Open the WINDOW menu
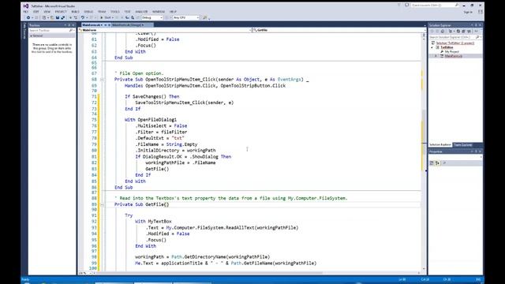This screenshot has height=284, width=505. pos(159,12)
